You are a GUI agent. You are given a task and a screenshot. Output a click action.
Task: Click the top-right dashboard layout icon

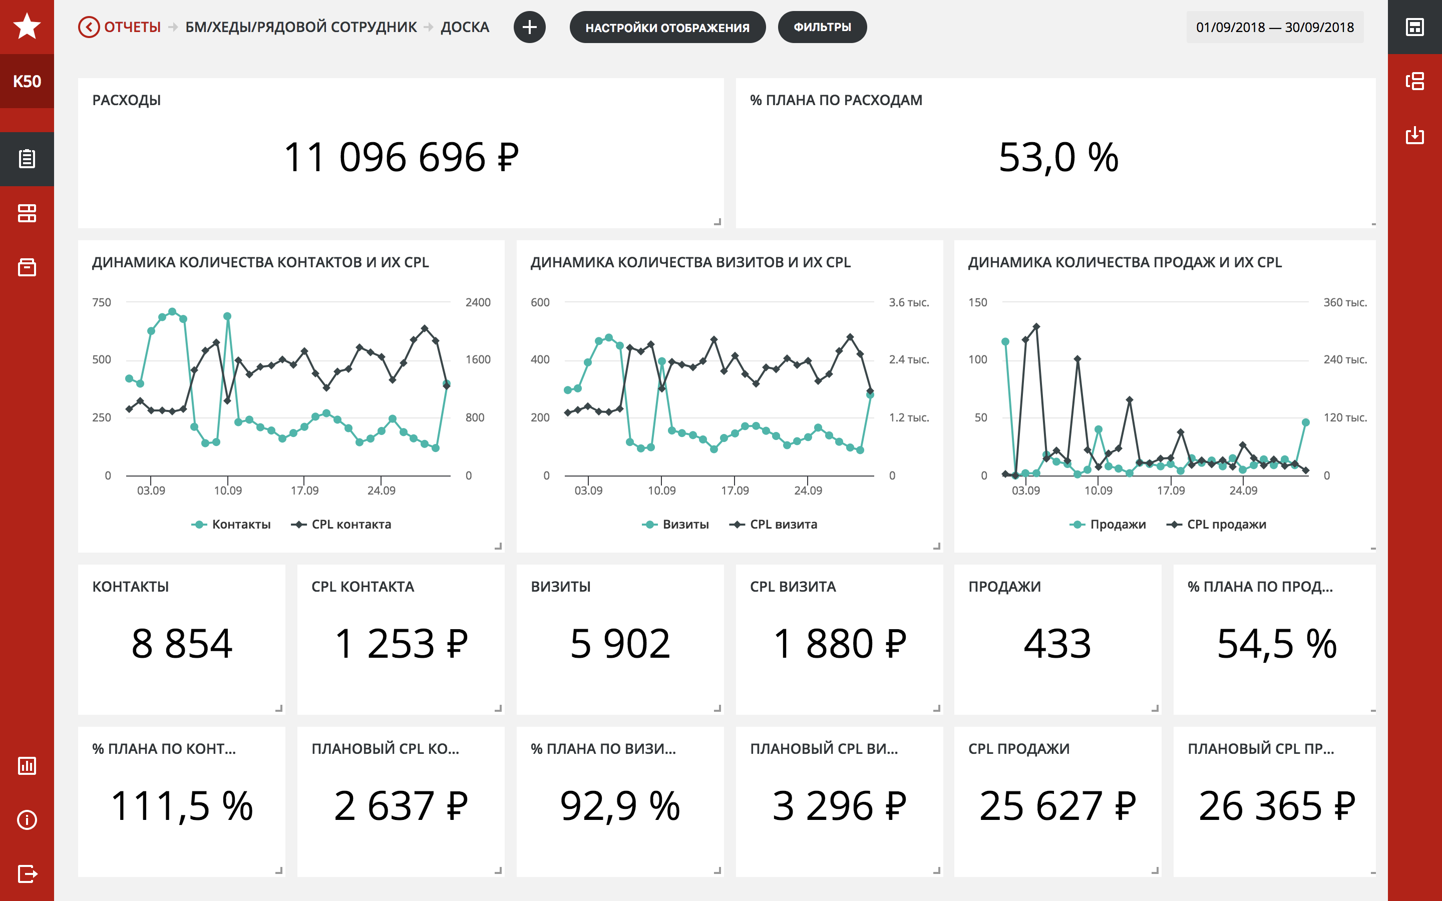point(1414,27)
